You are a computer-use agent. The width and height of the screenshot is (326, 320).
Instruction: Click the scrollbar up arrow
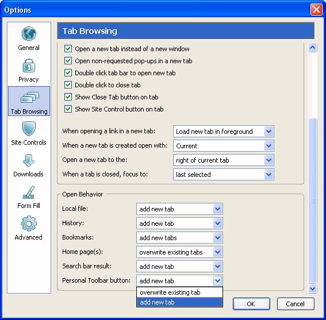pyautogui.click(x=312, y=48)
